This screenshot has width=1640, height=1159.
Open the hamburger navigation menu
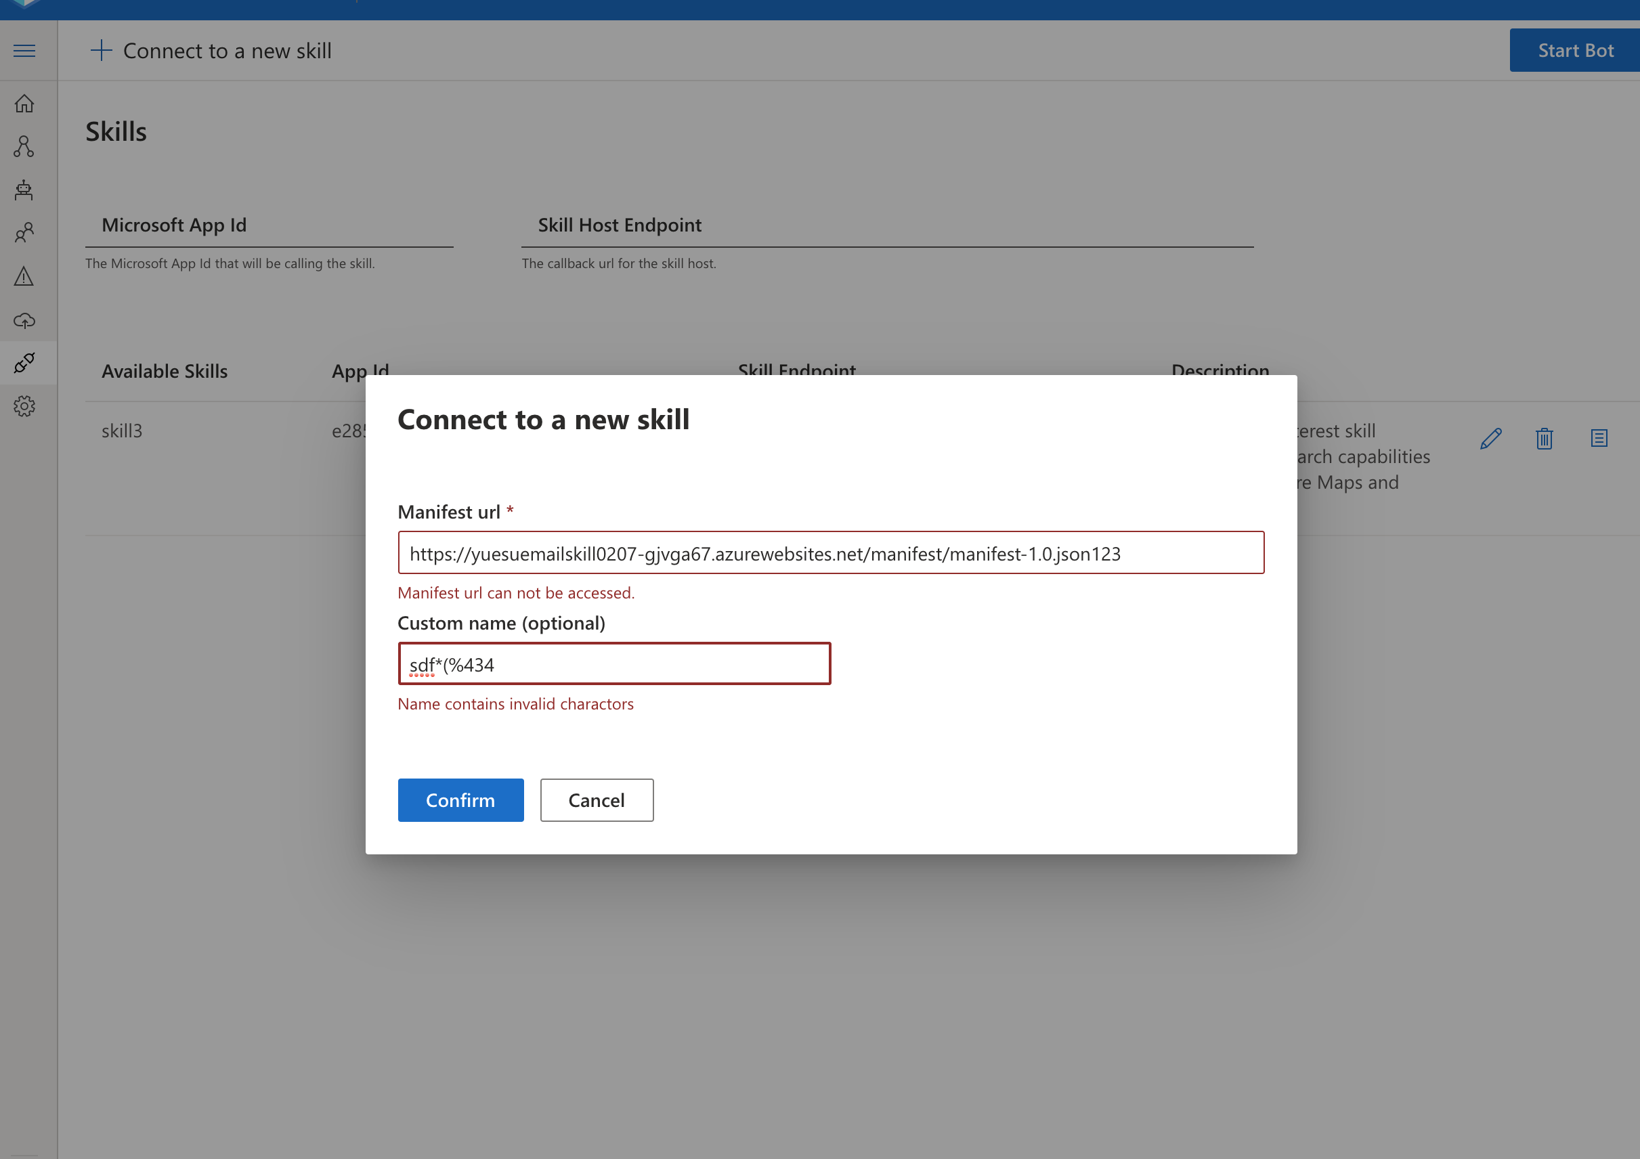[x=24, y=51]
